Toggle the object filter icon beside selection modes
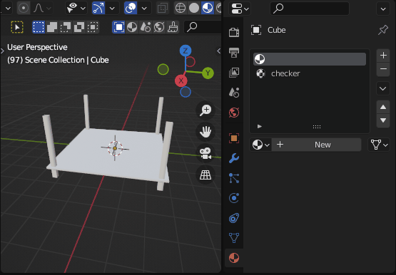Image resolution: width=396 pixels, height=275 pixels. point(118,27)
